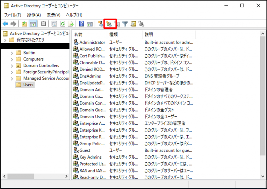
Task: Expand the Computers container
Action: pos(12,59)
